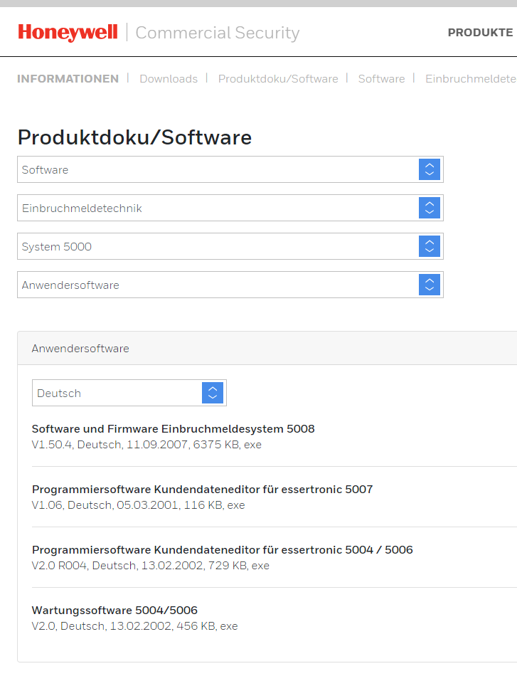Open the PRODUKTE menu
The image size is (517, 676).
coord(480,33)
